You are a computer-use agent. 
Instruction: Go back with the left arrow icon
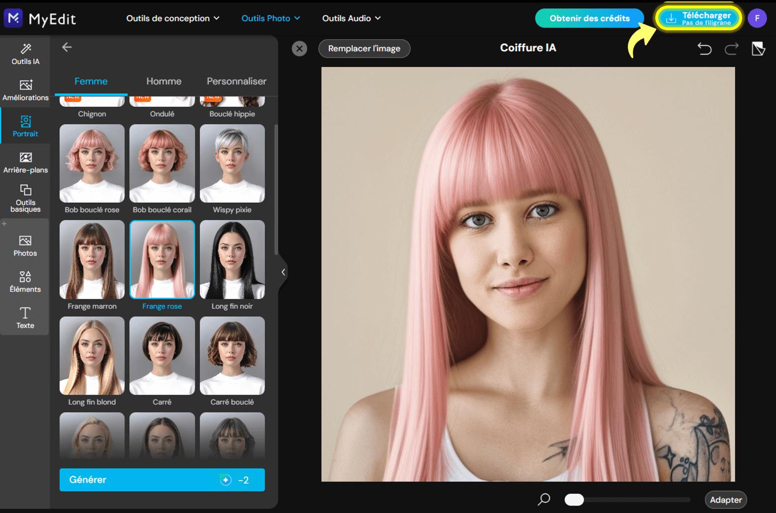[x=67, y=47]
